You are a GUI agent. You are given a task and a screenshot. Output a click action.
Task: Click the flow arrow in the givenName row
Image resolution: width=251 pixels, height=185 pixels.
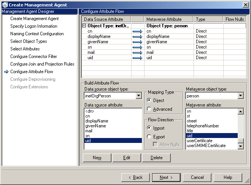click(138, 42)
